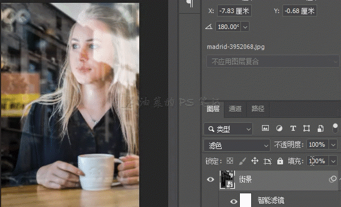The width and height of the screenshot is (341, 207).
Task: Filter layers by pixel image icon
Action: [265, 128]
